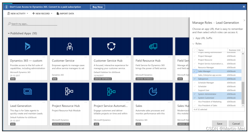Sort roles by Name column header
This screenshot has height=133, width=249.
[201, 50]
